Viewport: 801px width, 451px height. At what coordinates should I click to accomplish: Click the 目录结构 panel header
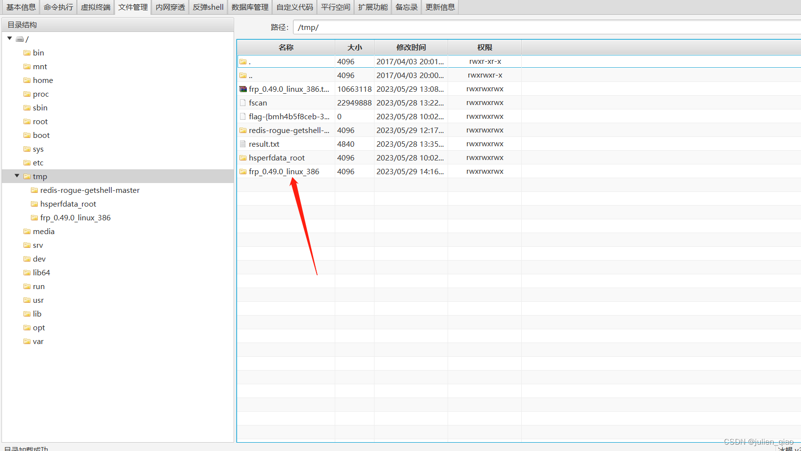[118, 25]
